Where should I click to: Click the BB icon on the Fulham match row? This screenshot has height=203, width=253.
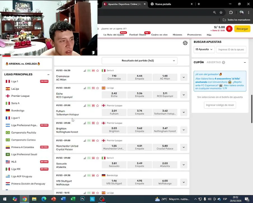(93, 105)
